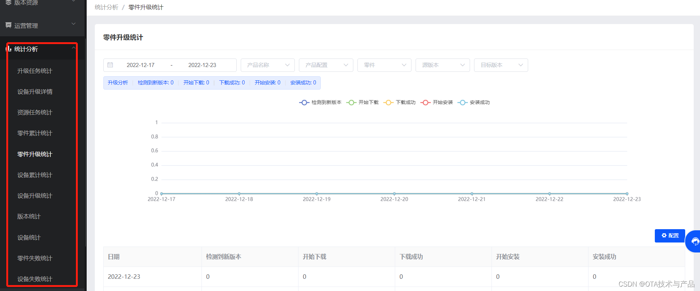Click the blue 配置 button
Viewport: 700px width, 291px height.
click(670, 236)
